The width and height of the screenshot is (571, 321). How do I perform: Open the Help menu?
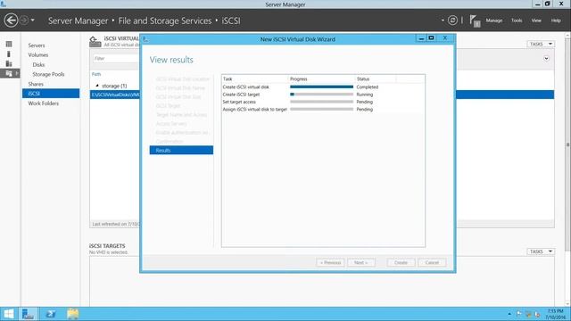(x=556, y=21)
